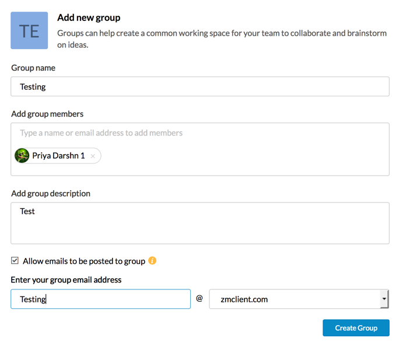
Task: Click the Group name field containing Testing
Action: coord(199,87)
